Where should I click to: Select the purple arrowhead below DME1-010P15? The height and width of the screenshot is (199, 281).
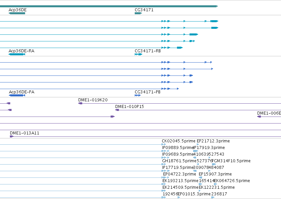tap(117, 110)
